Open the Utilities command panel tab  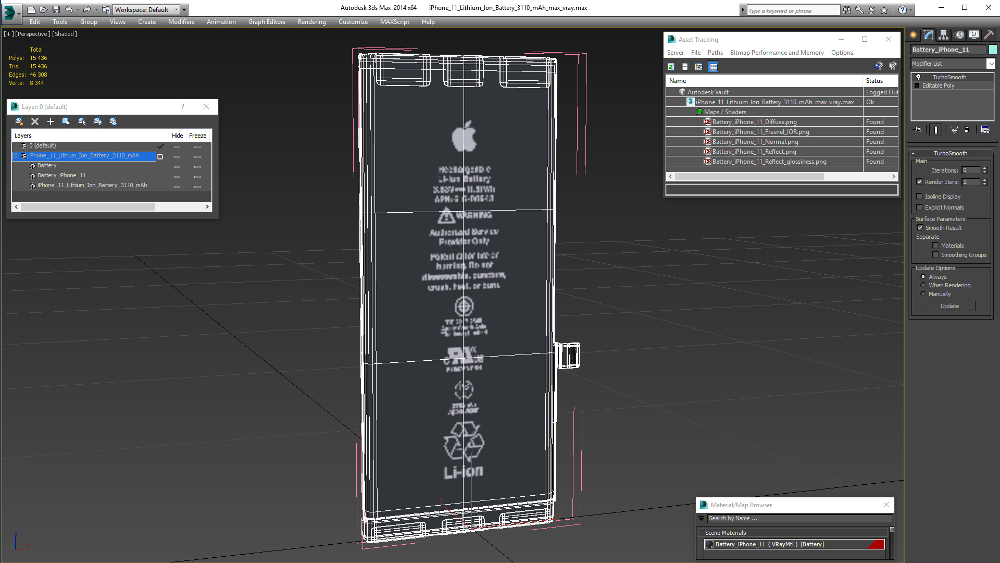pos(989,35)
